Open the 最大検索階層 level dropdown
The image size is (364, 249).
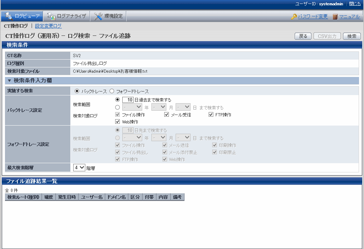(x=79, y=168)
